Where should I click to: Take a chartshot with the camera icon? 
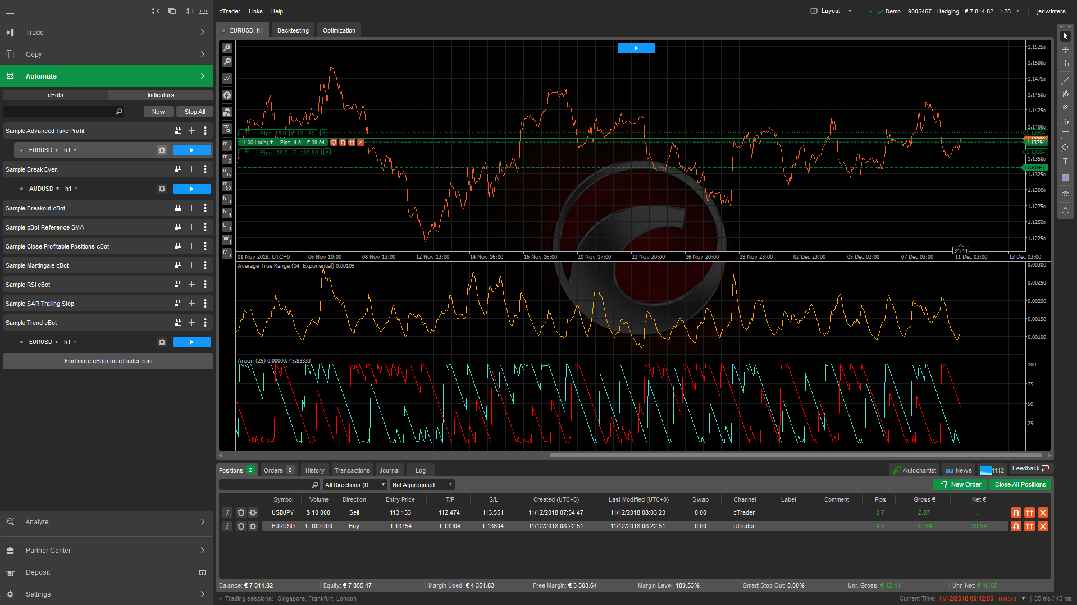[1065, 194]
